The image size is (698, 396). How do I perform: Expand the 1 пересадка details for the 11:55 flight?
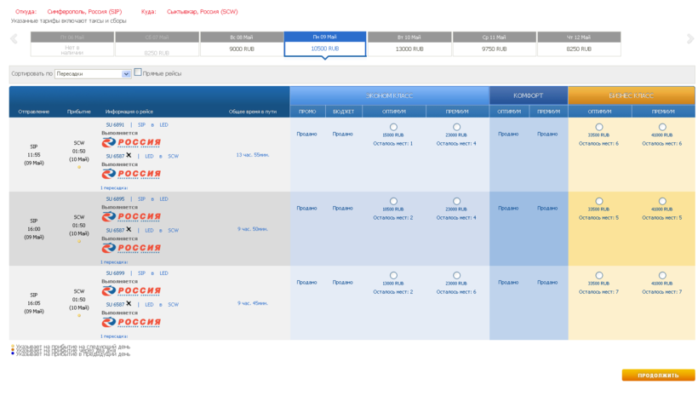click(114, 188)
